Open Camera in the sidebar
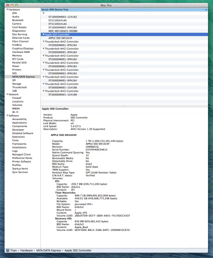Image resolution: width=213 pixels, height=258 pixels. click(x=17, y=24)
